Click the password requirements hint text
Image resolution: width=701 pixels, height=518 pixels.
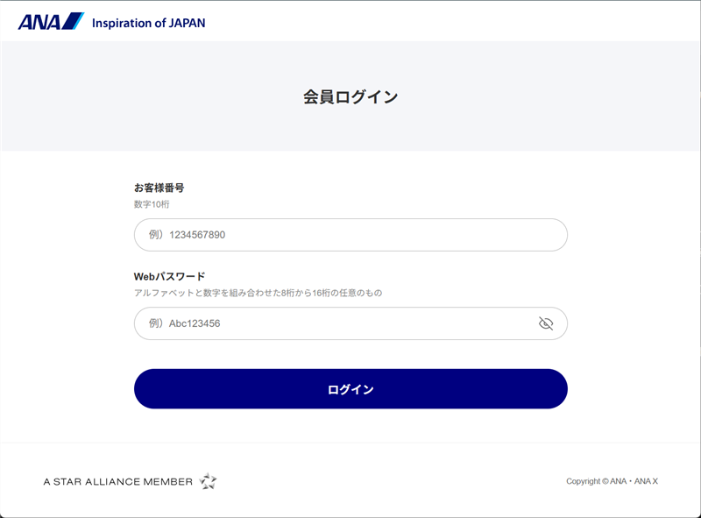coord(258,293)
